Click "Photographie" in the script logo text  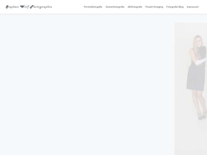[41, 7]
